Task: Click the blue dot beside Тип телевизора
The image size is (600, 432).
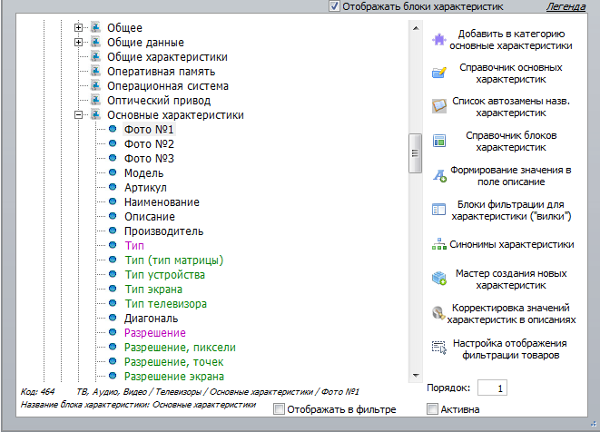Action: (x=113, y=303)
